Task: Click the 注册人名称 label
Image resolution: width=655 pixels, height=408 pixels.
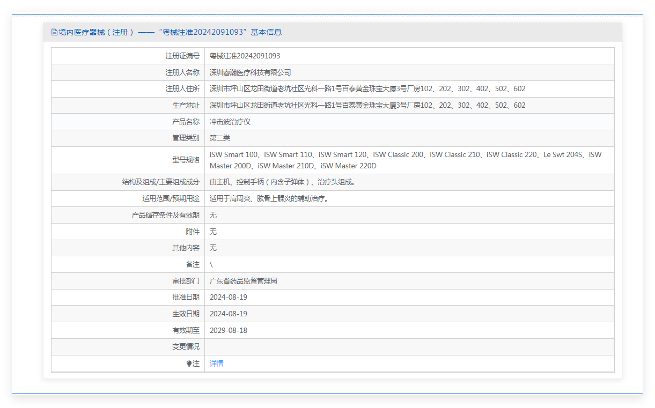Action: 182,72
